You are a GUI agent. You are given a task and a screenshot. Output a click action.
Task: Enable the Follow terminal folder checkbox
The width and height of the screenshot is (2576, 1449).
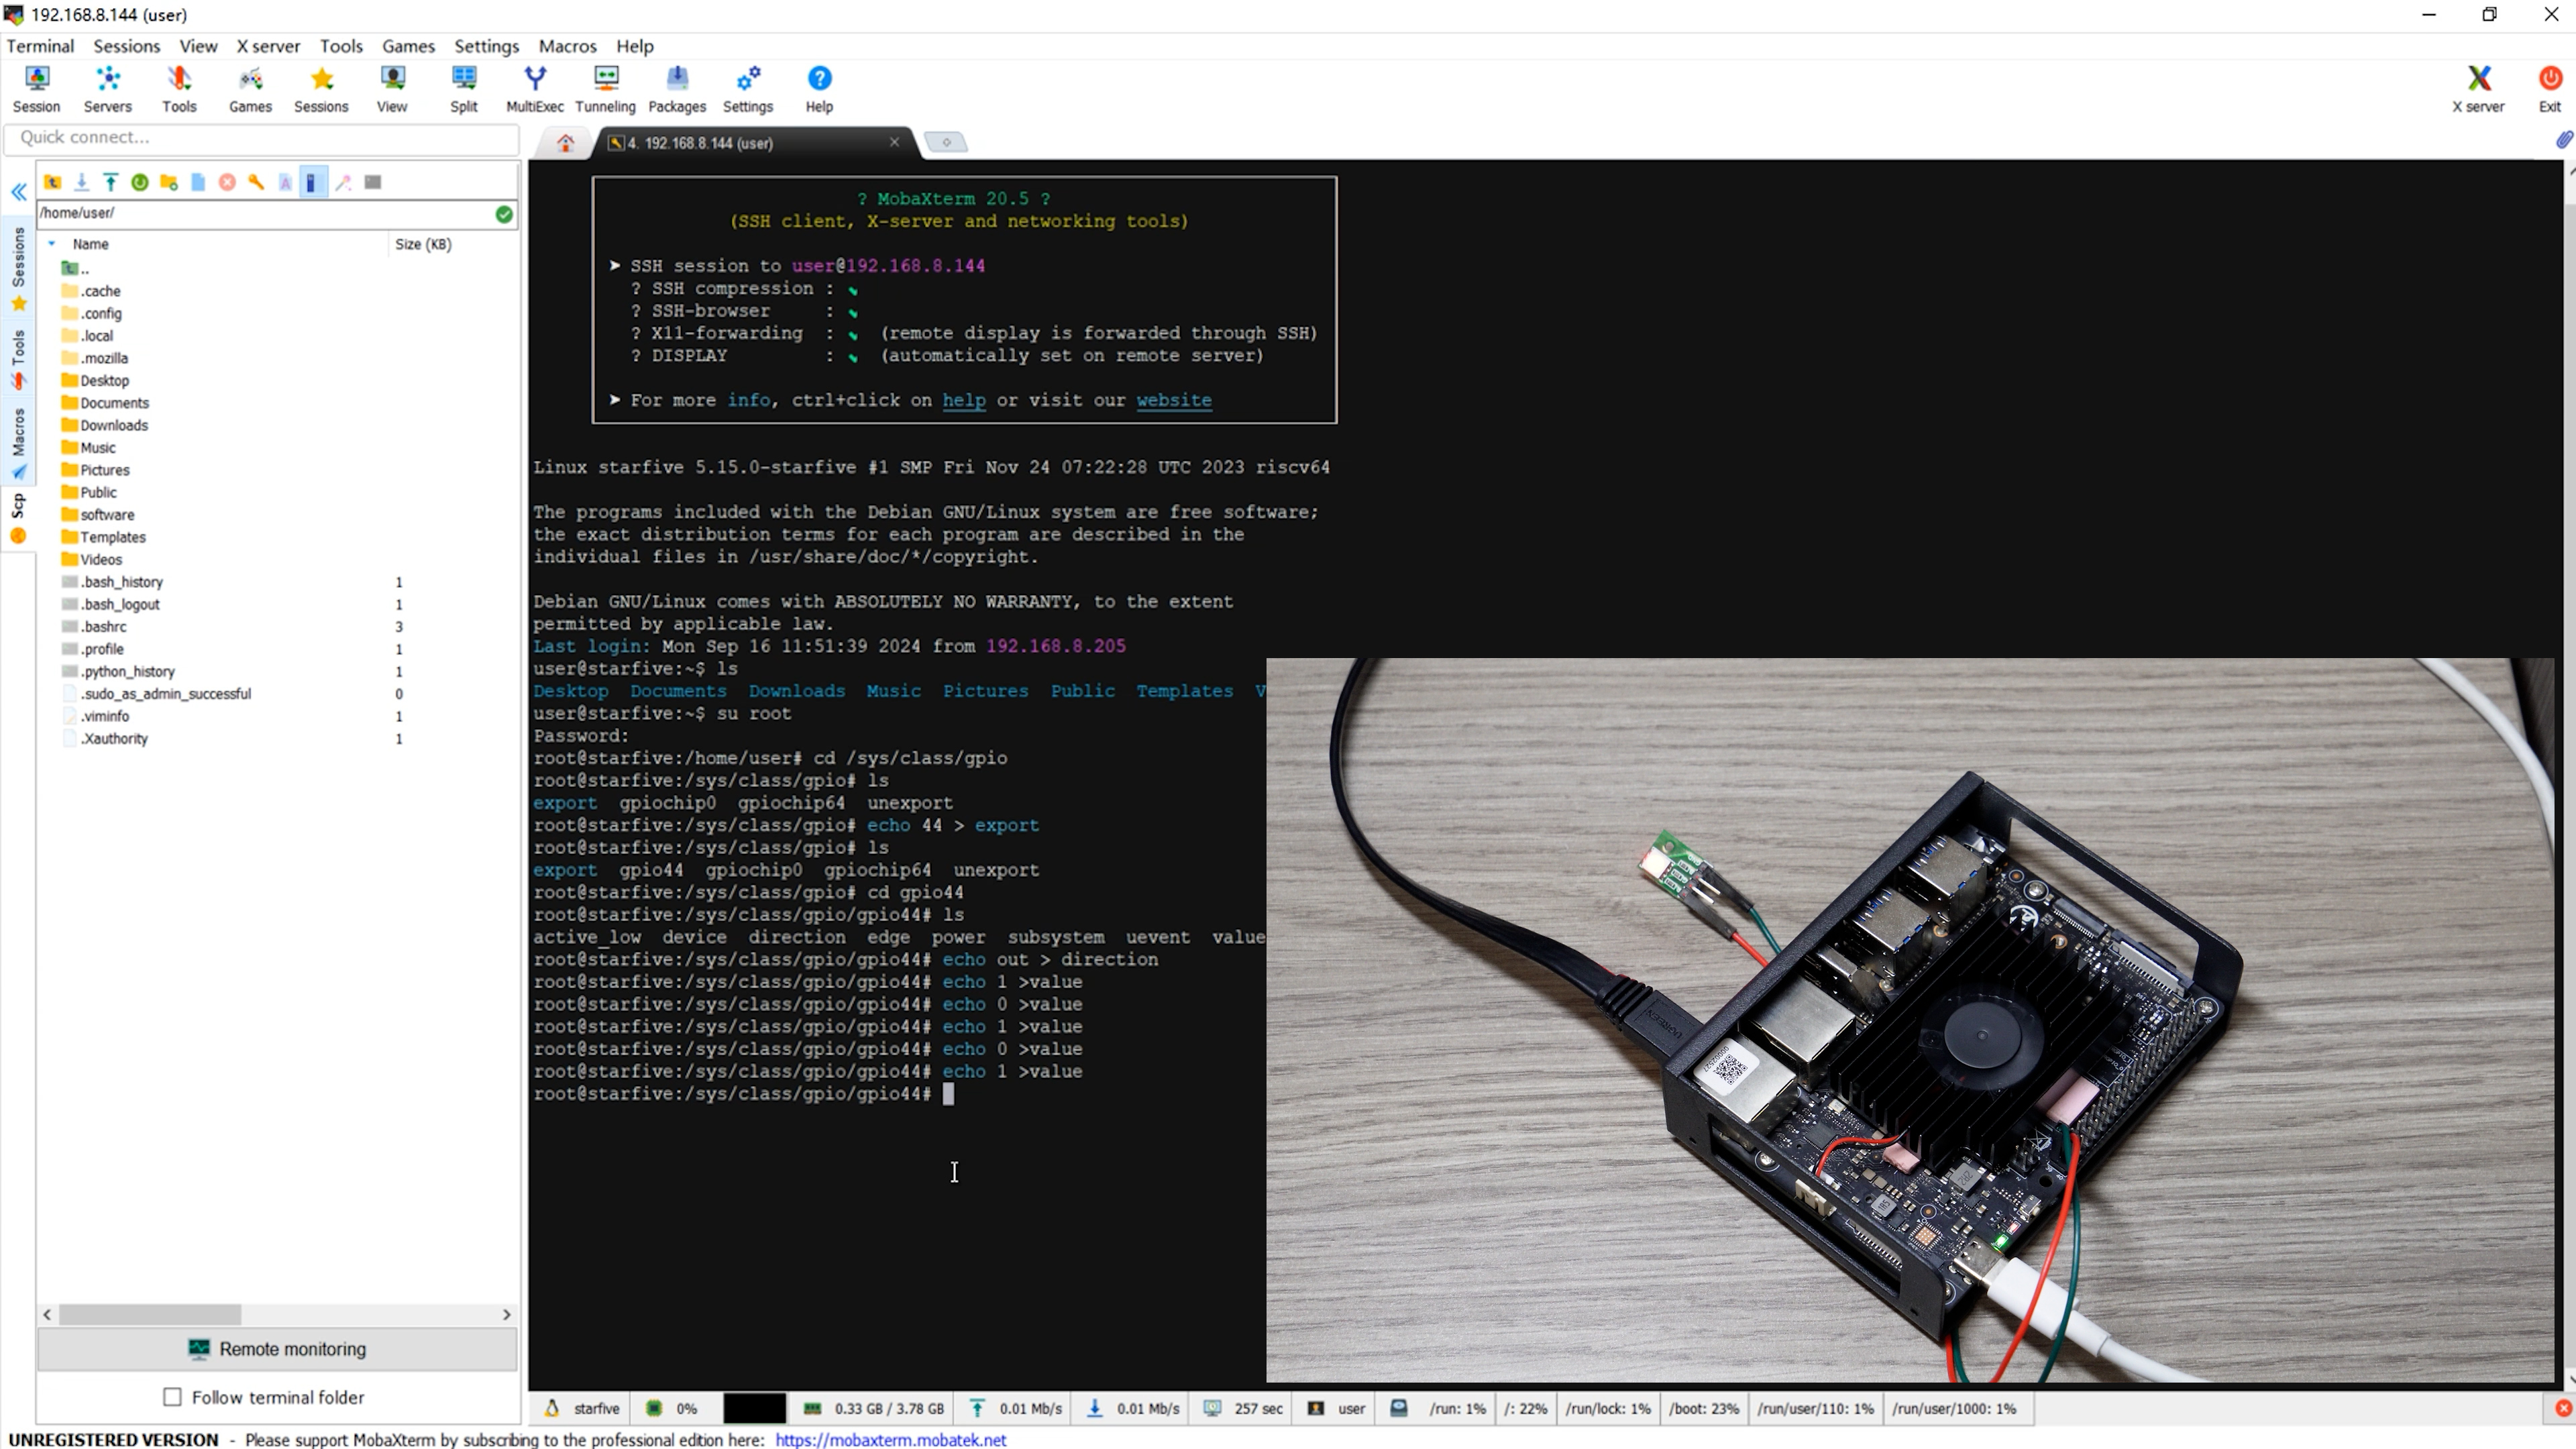pos(172,1397)
